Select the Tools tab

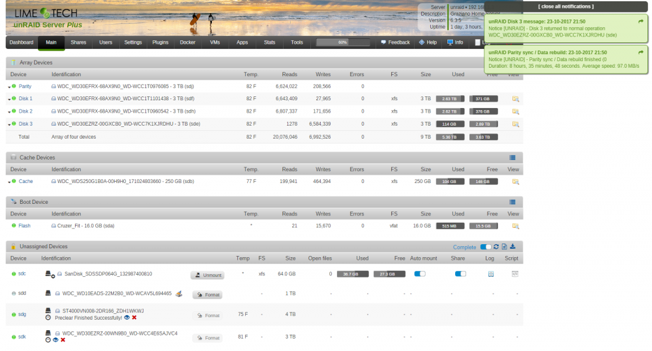pos(297,42)
